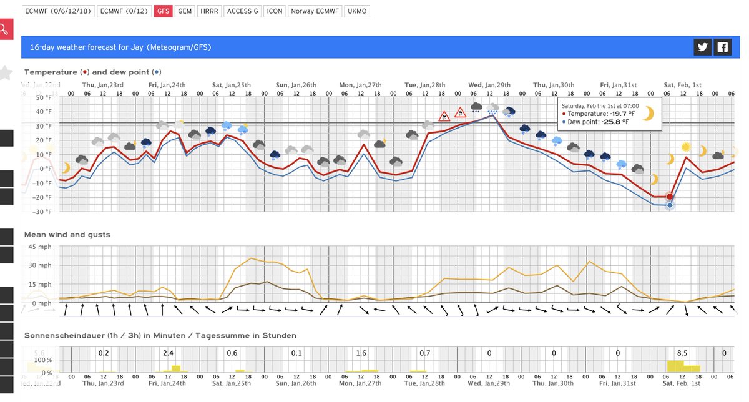This screenshot has height=402, width=749.
Task: Click 'Fri, Jan,31st' above the temperature chart
Action: 618,85
